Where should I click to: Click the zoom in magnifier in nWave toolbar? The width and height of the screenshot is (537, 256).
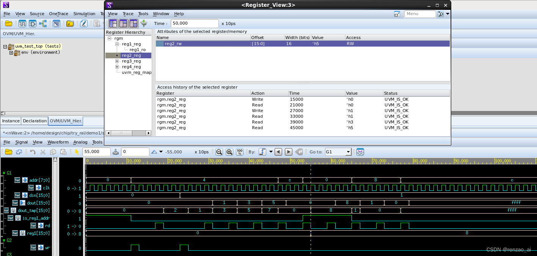pos(229,152)
